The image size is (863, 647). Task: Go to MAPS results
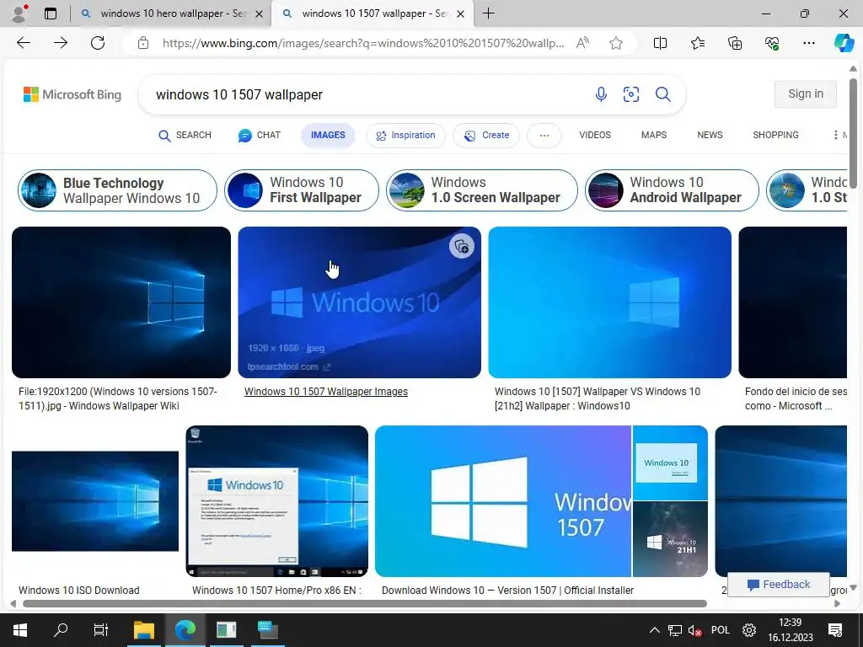pos(654,135)
